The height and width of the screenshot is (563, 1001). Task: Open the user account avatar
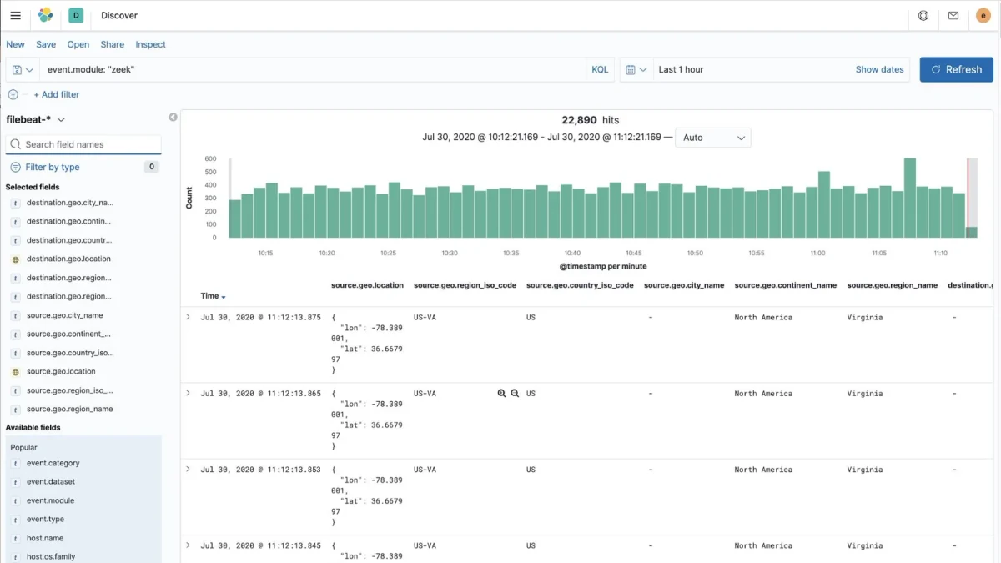point(983,15)
